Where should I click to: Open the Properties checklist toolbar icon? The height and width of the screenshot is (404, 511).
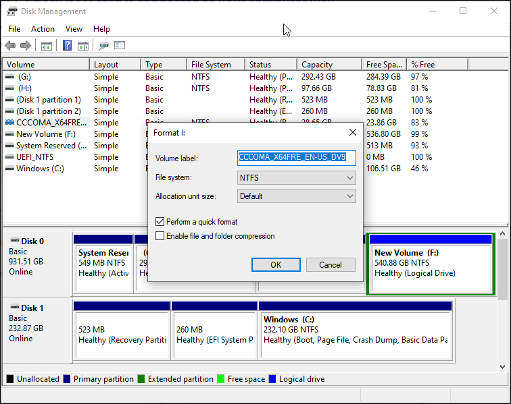tap(120, 46)
